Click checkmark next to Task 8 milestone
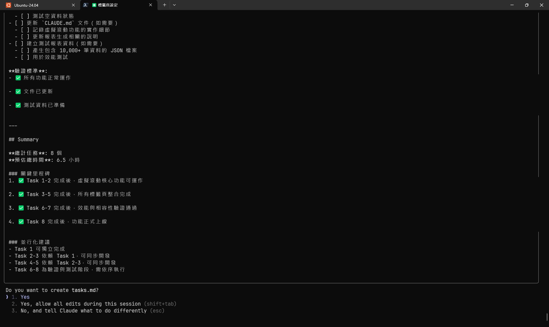 (x=21, y=222)
